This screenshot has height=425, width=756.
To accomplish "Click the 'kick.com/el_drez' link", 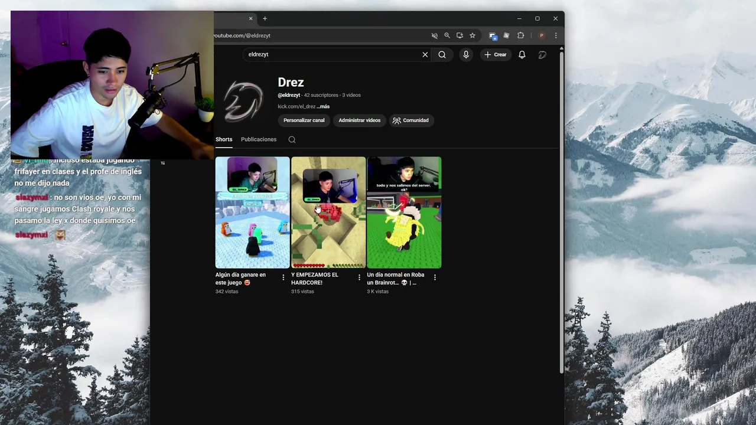I will click(x=296, y=106).
